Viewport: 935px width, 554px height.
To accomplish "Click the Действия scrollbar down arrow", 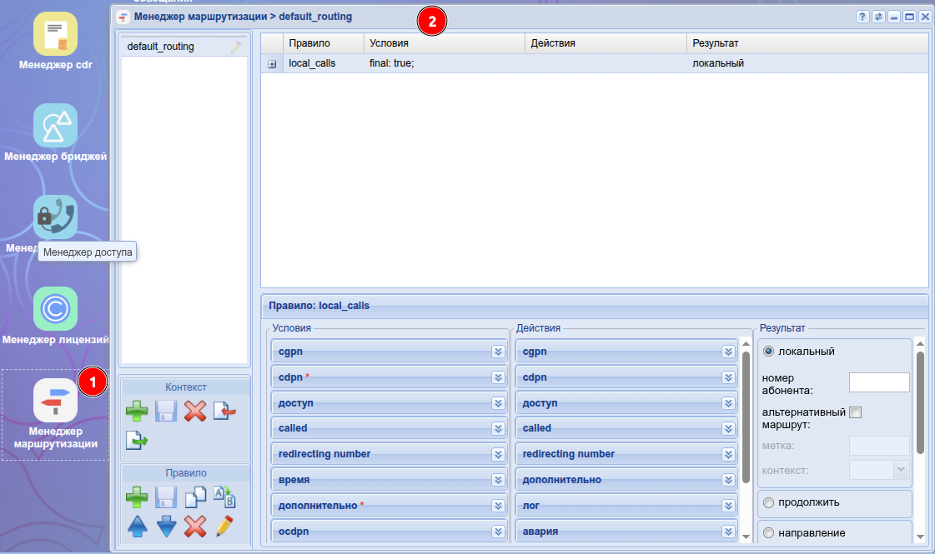I will tap(746, 537).
